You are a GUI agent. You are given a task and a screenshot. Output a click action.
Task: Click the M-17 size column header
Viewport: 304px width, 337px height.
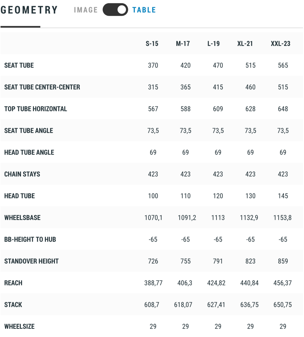183,44
